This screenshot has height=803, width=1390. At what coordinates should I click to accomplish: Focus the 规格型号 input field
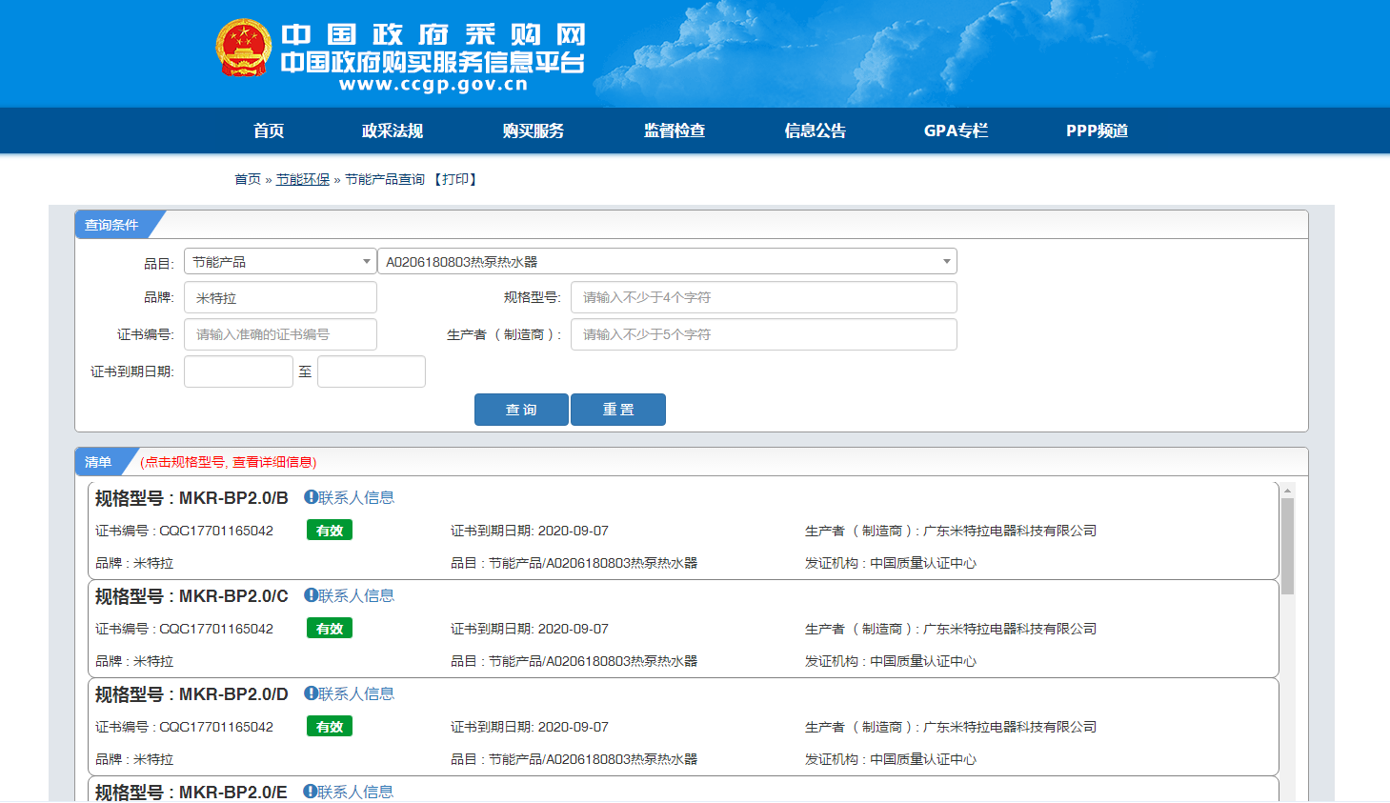[764, 297]
